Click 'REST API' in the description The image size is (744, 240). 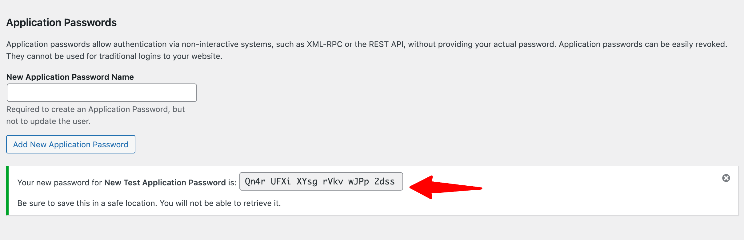(386, 44)
